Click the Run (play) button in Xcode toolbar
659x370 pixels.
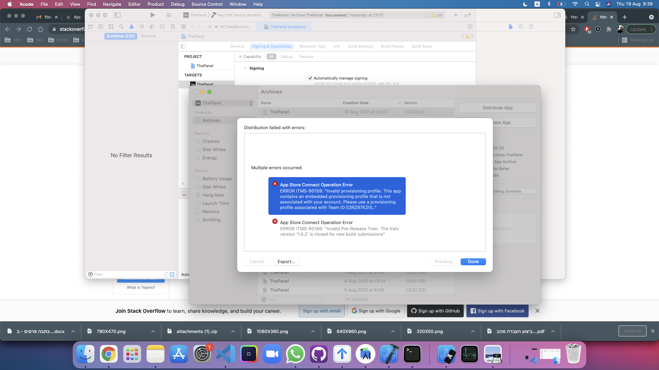tap(153, 15)
